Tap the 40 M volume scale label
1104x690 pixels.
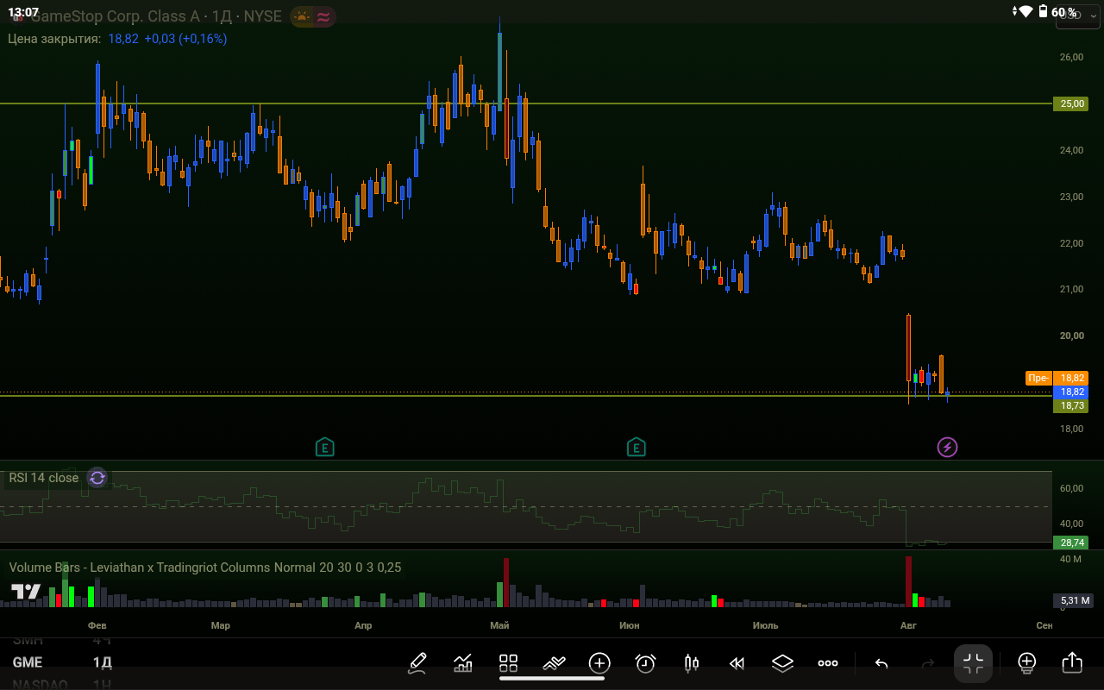1071,559
